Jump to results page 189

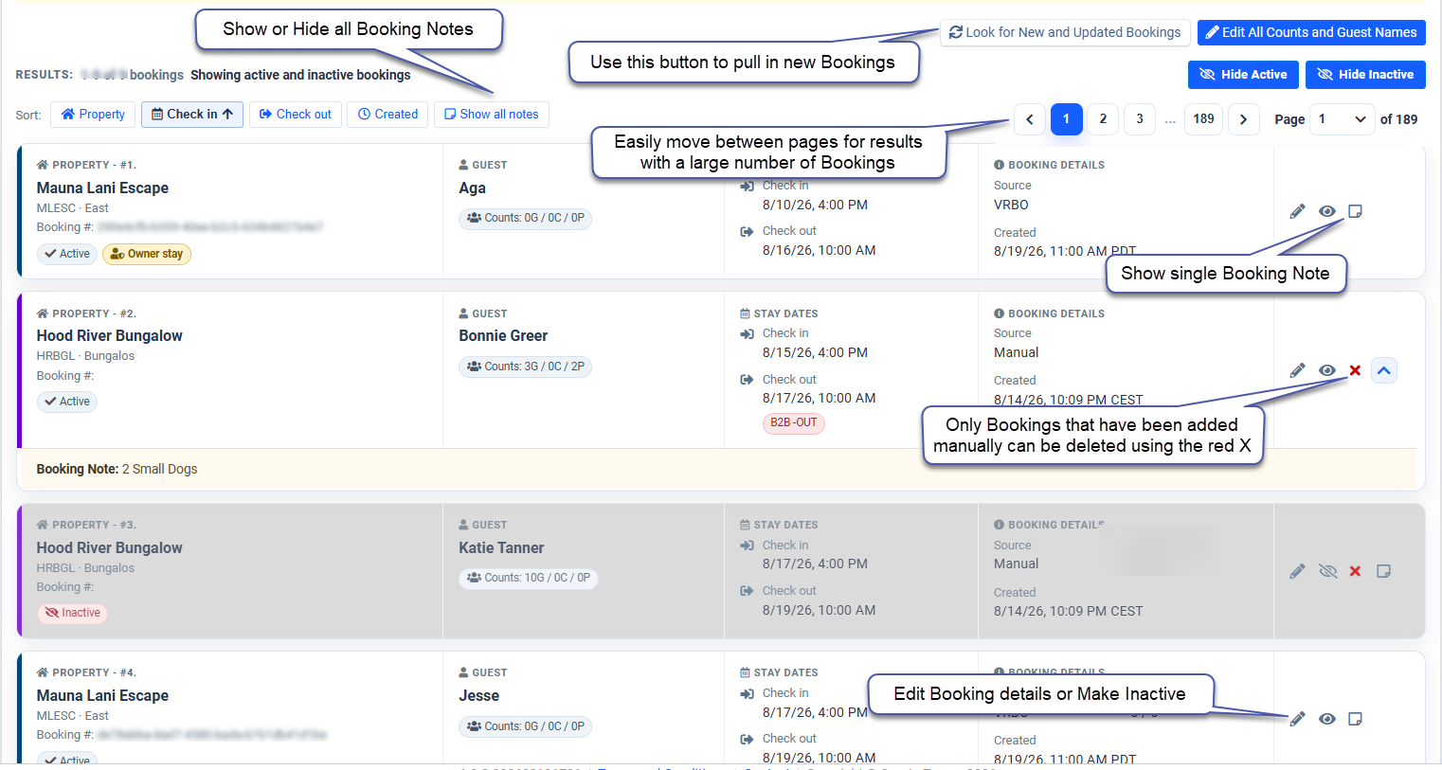click(1203, 119)
